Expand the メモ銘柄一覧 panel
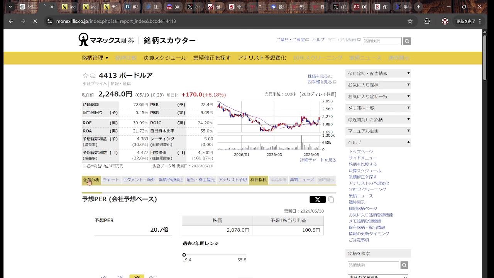Screen dimensions: 494x278 [378, 108]
